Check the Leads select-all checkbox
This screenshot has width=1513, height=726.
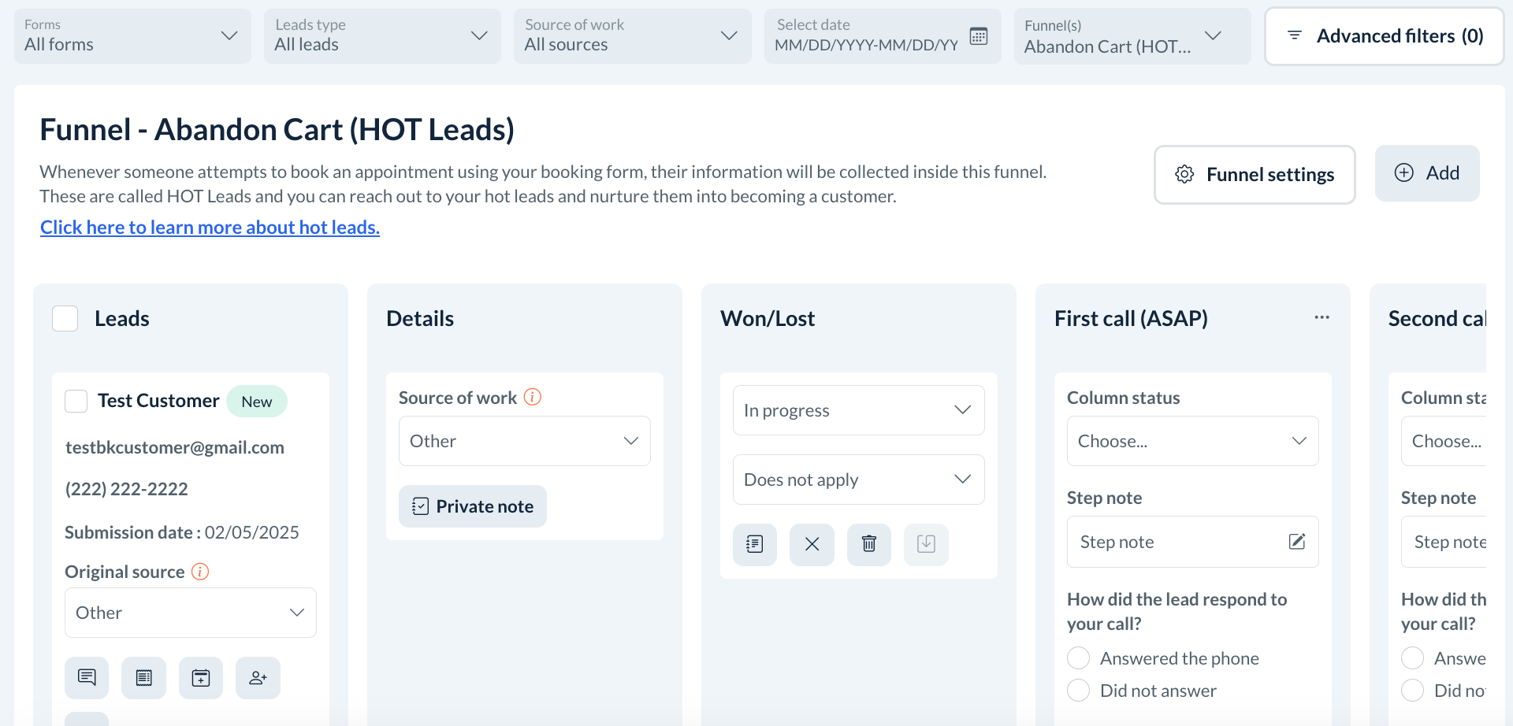coord(65,319)
